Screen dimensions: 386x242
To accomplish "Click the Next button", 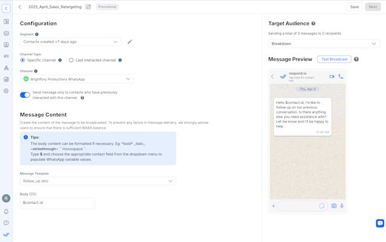I will [x=373, y=7].
